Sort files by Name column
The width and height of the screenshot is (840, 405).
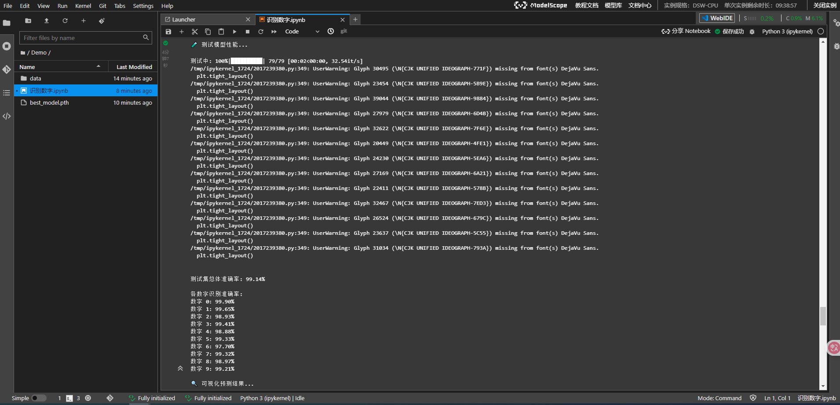60,67
